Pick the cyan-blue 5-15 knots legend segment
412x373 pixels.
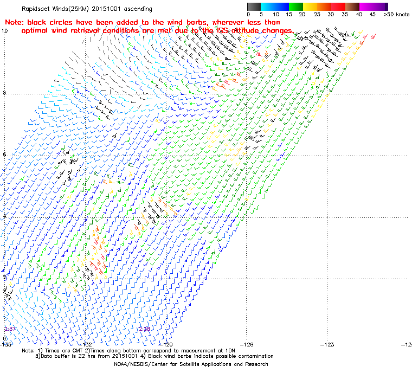[275, 7]
